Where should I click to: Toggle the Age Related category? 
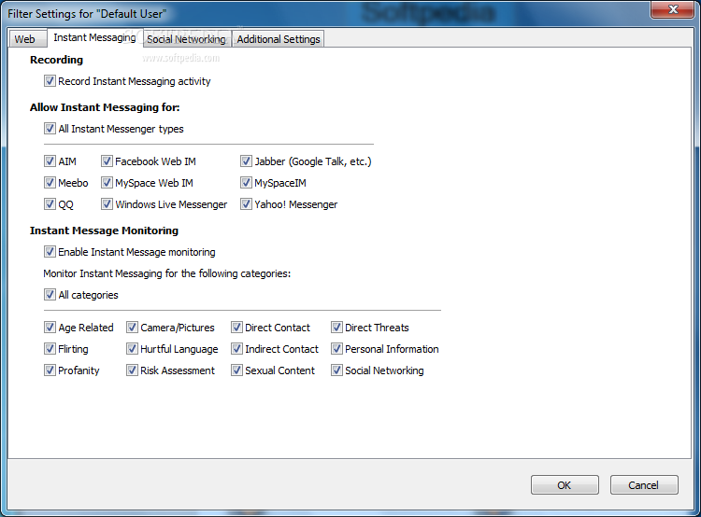tap(50, 328)
